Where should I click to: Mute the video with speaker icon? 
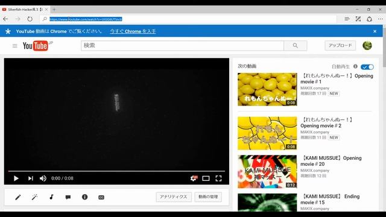click(43, 178)
